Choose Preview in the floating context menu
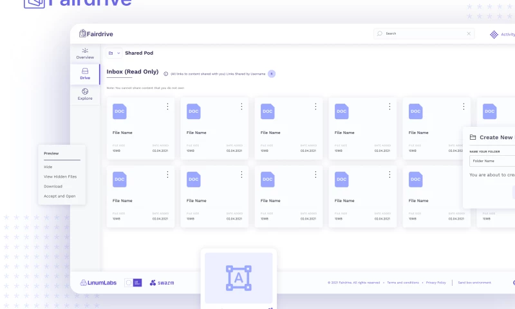This screenshot has width=515, height=309. 51,153
